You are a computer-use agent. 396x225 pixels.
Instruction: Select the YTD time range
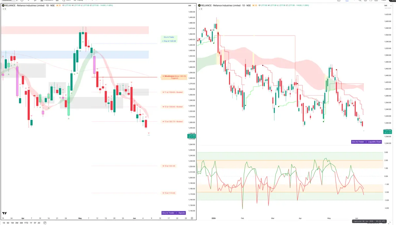(26, 223)
